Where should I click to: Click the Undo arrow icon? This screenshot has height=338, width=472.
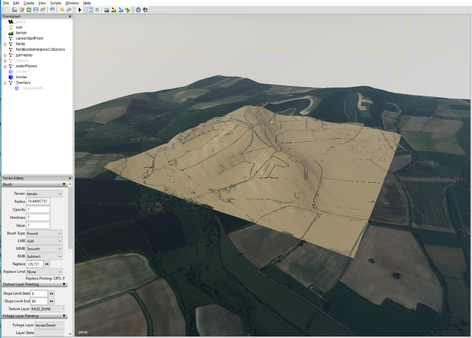(x=62, y=10)
